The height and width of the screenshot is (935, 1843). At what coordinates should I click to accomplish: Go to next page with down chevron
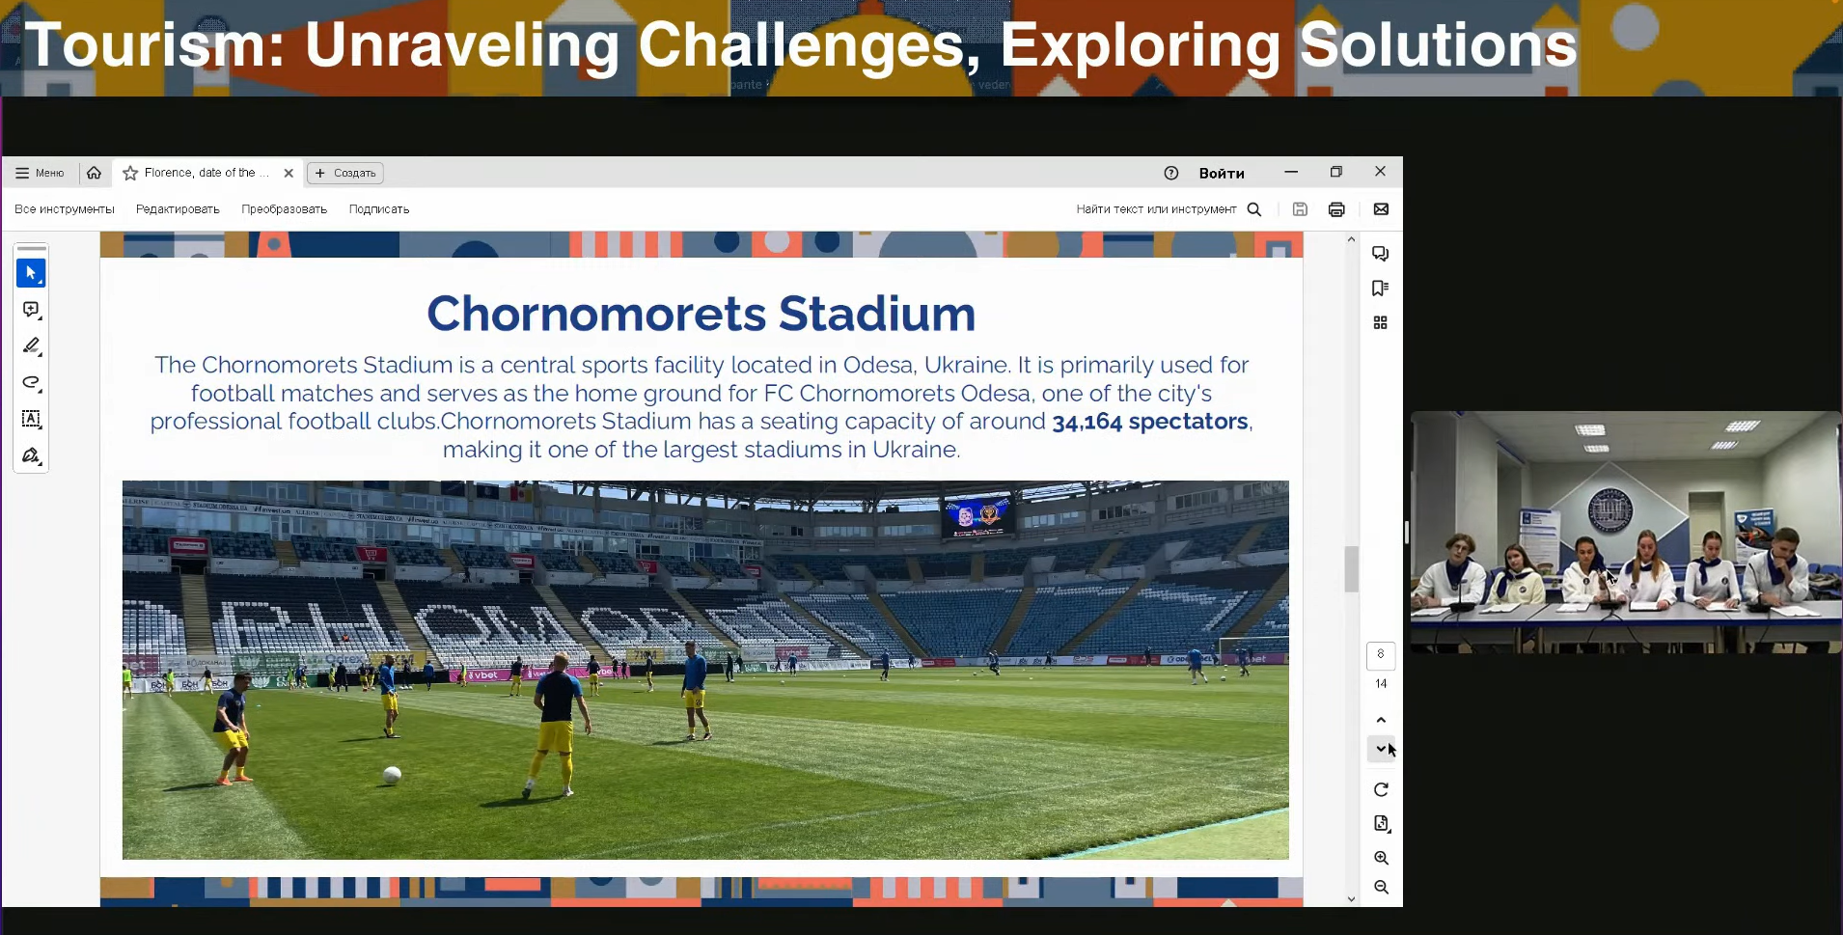pyautogui.click(x=1381, y=749)
